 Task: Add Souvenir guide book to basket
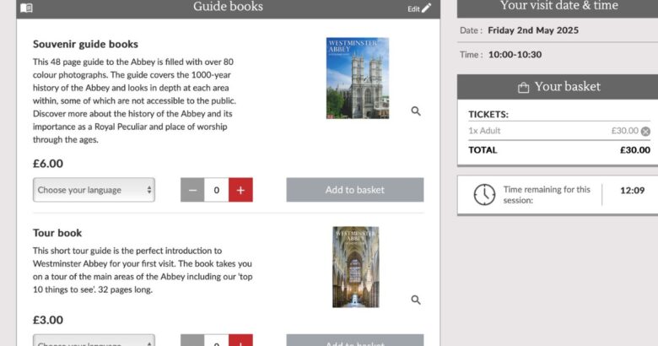355,190
